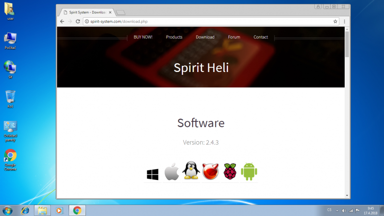The width and height of the screenshot is (384, 216).
Task: Open the taskbar clock and date
Action: point(371,211)
